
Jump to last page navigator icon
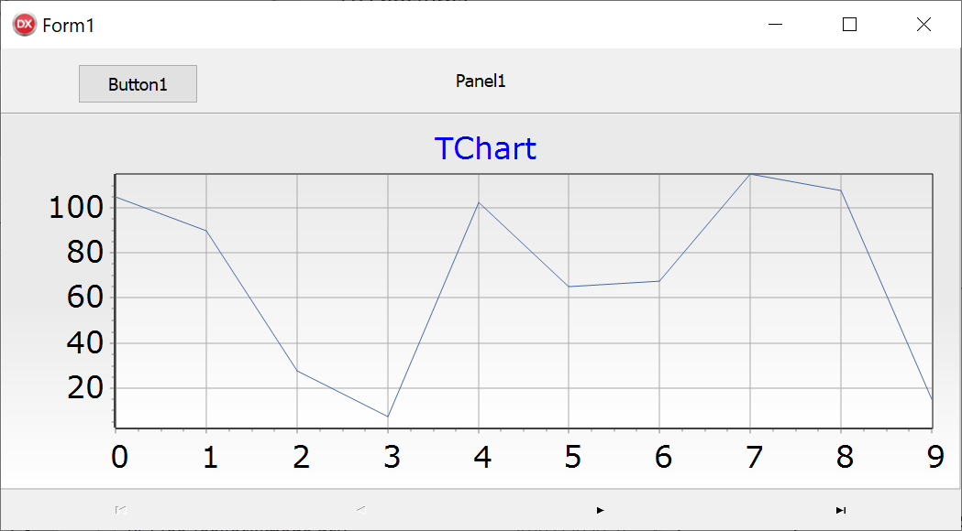pyautogui.click(x=841, y=510)
